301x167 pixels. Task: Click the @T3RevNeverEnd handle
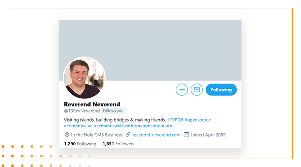pos(82,111)
